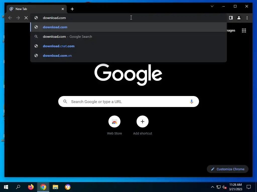Screen dimensions: 257x192
Task: Open the Chrome three-dot menu
Action: [x=247, y=18]
